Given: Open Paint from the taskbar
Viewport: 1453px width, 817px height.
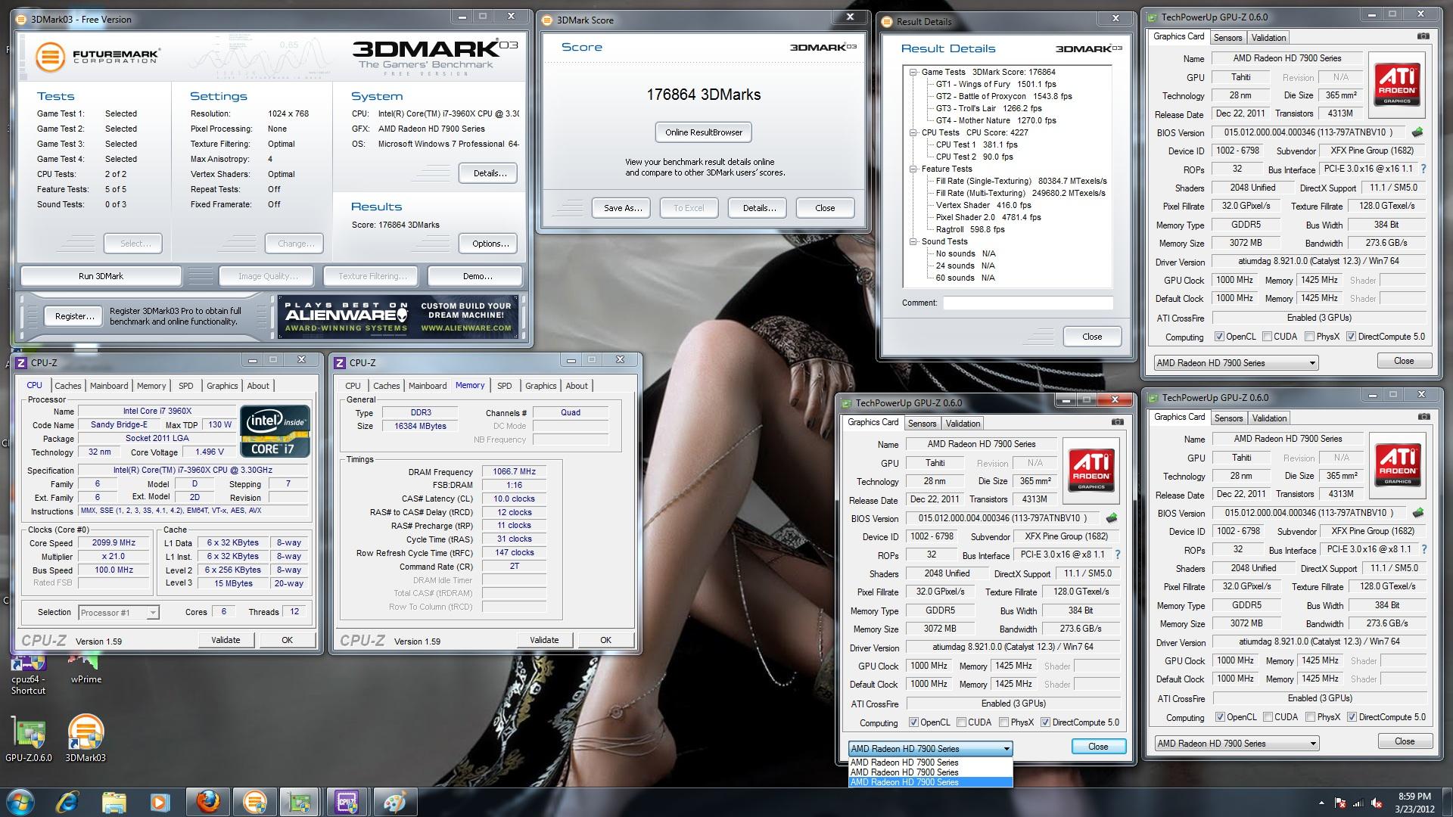Looking at the screenshot, I should (394, 801).
